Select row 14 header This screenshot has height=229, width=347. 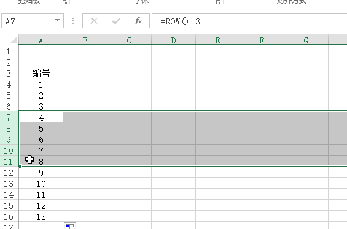tap(9, 194)
